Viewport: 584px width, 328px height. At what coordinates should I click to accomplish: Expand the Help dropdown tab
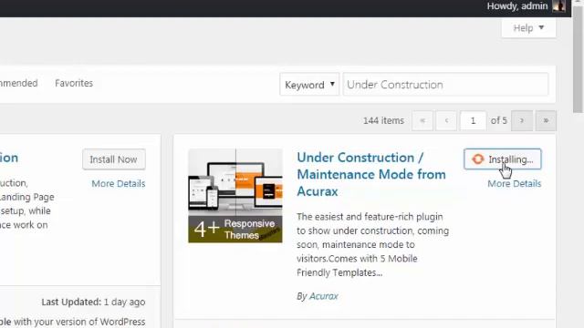tap(528, 28)
